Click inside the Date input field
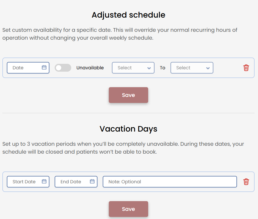 tap(24, 67)
